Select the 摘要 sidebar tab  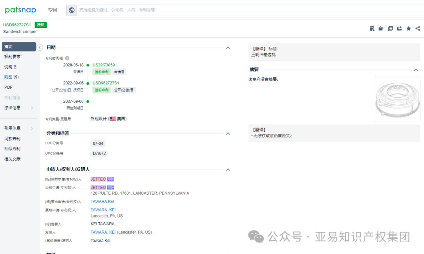point(19,47)
